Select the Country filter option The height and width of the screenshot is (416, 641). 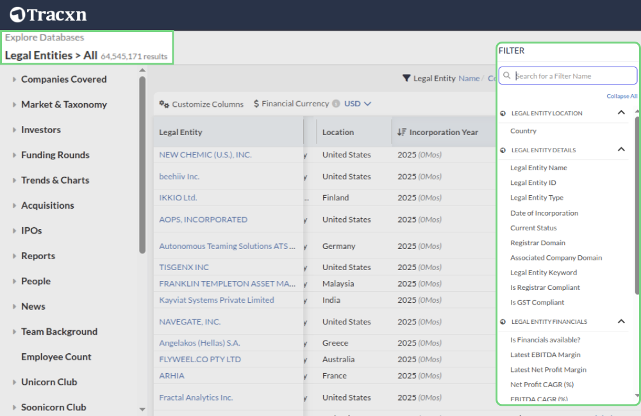click(x=523, y=131)
